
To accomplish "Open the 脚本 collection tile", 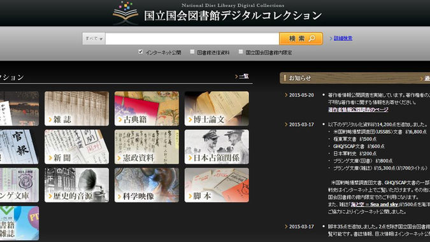I will 217,185.
